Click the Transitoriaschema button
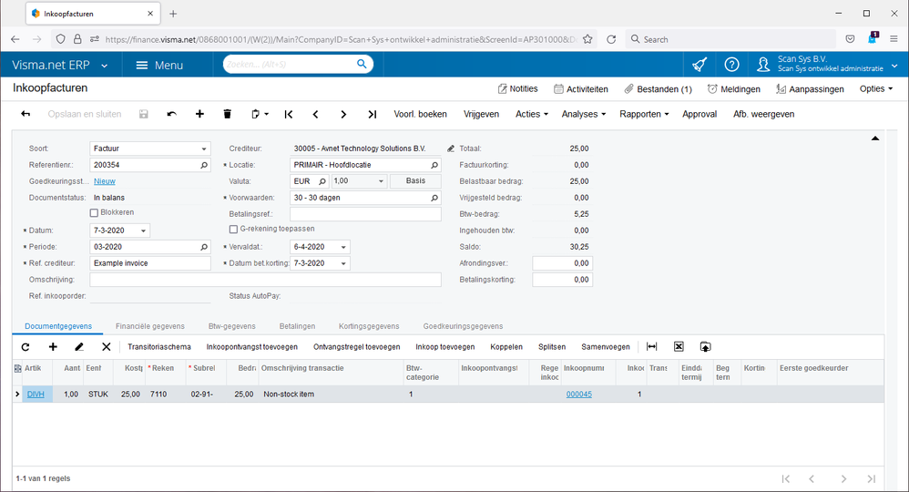Screen dimensions: 909x492 coord(158,347)
